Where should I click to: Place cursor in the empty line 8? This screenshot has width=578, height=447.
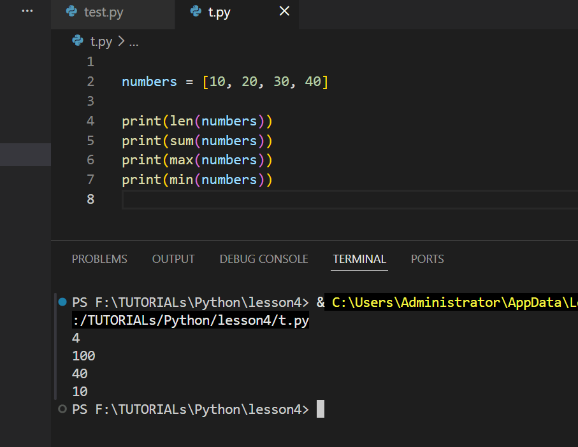coord(350,199)
